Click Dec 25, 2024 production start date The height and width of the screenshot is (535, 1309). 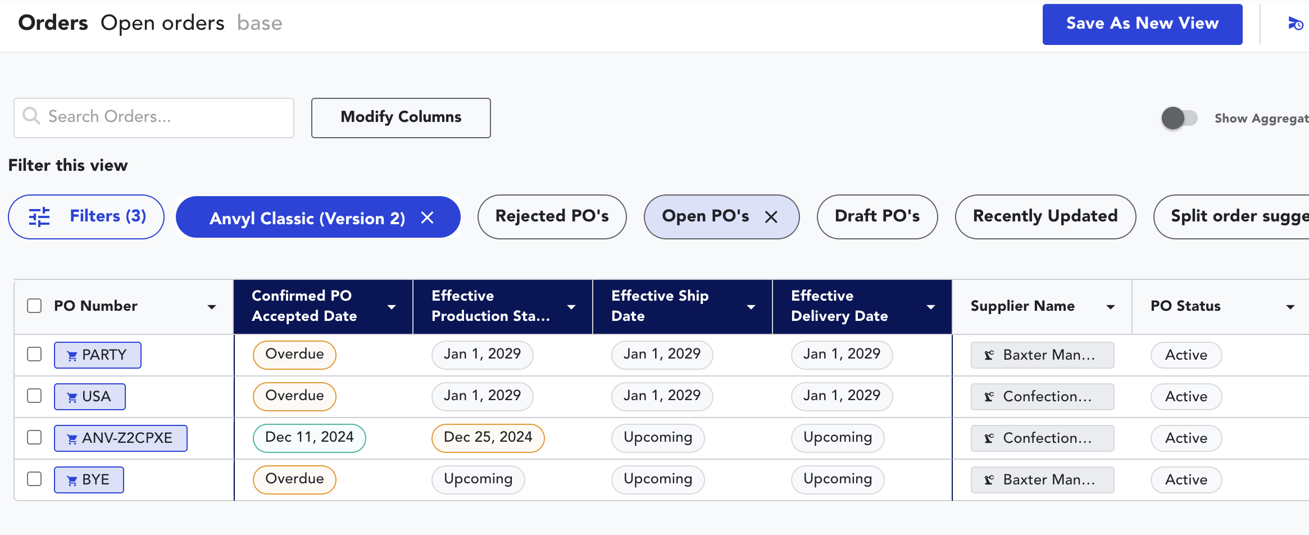pyautogui.click(x=488, y=438)
